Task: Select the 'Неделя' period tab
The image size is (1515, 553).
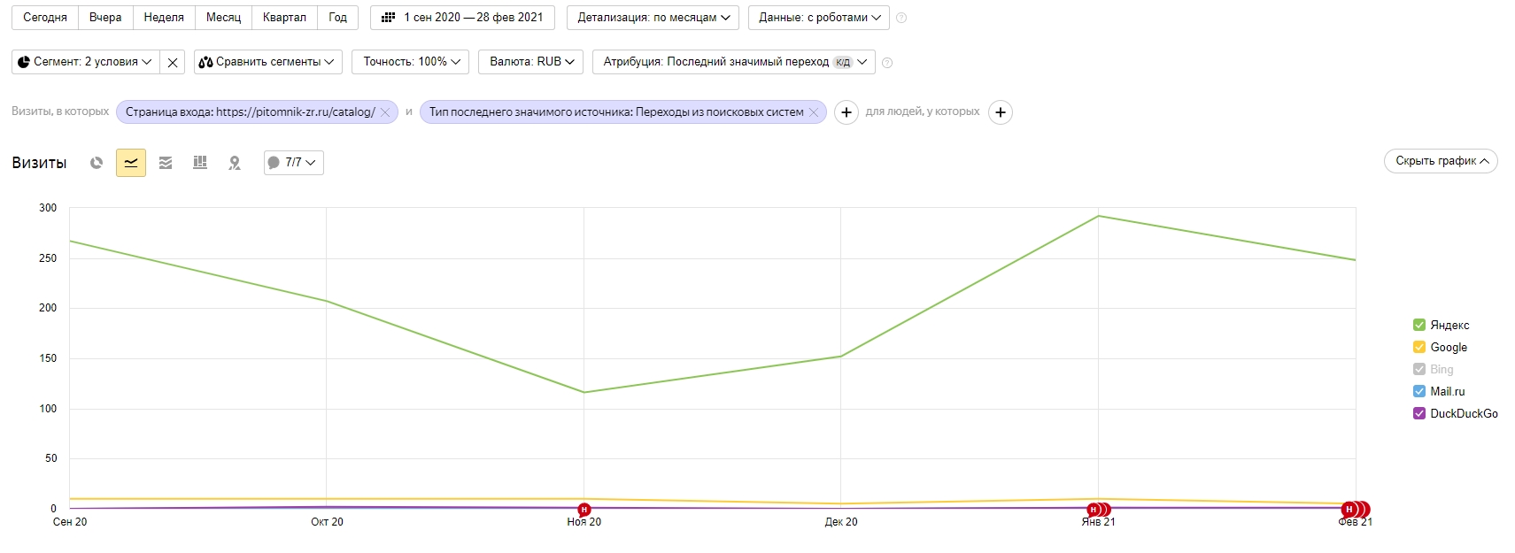Action: pyautogui.click(x=164, y=18)
